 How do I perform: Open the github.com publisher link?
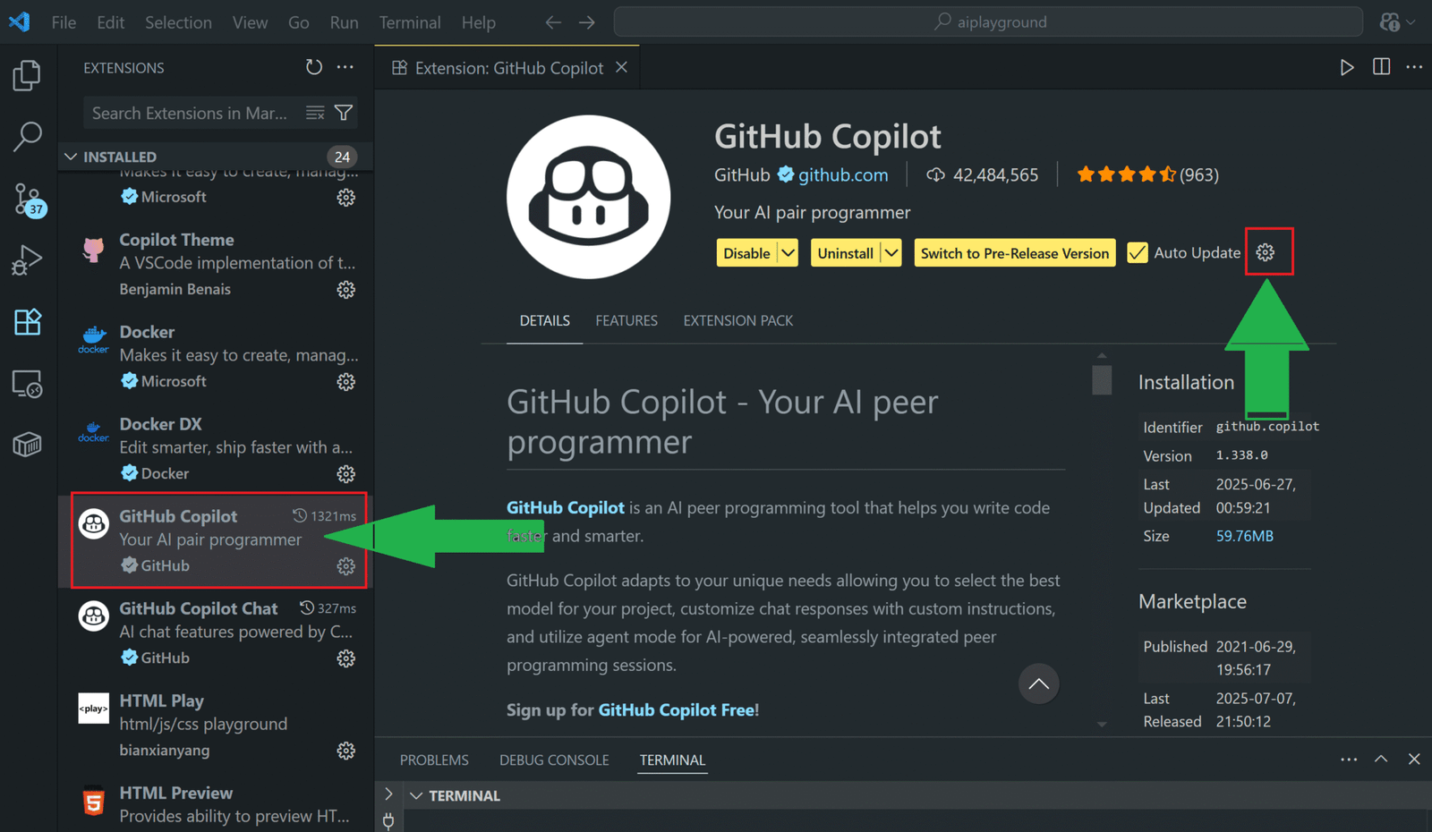pos(842,174)
